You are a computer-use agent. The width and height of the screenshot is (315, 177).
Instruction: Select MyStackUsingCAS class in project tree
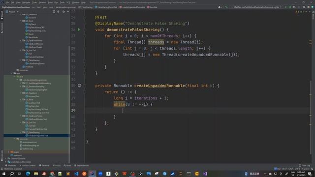point(35,28)
